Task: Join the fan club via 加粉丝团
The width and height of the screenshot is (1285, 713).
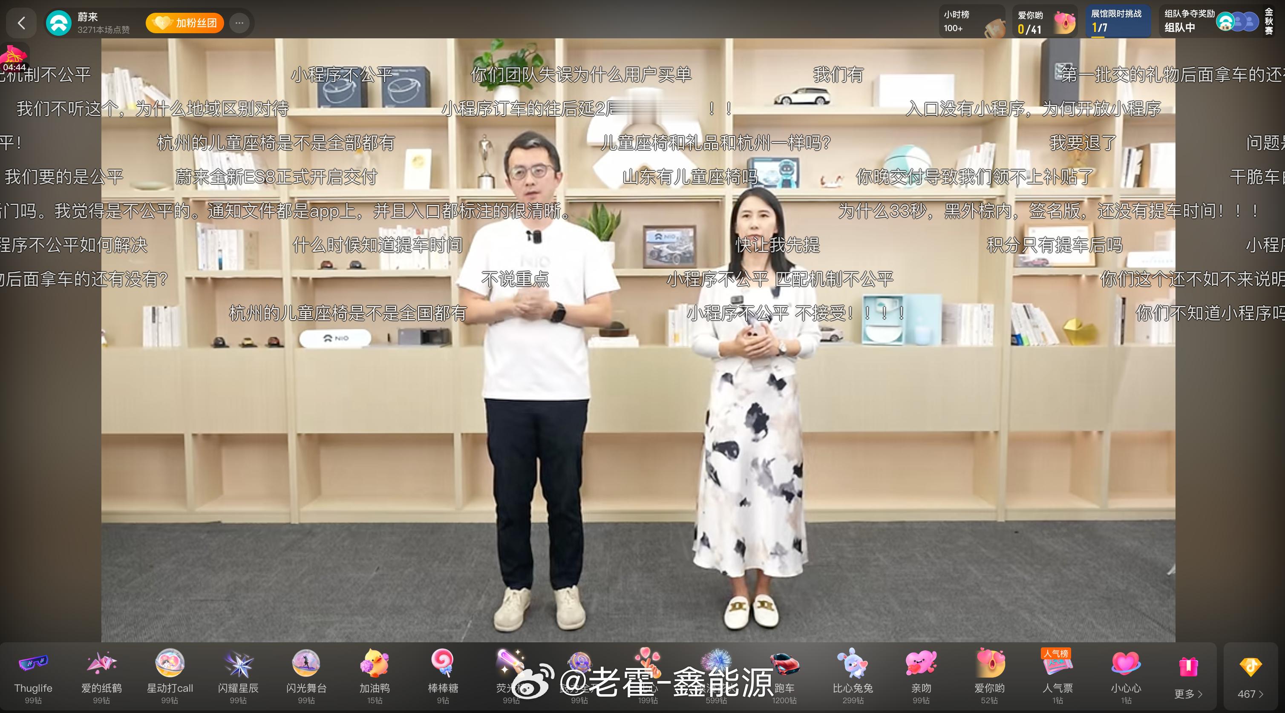Action: click(x=184, y=23)
